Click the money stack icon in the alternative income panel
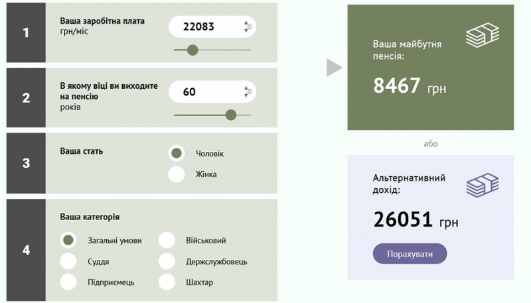Image resolution: width=531 pixels, height=303 pixels. [x=482, y=185]
